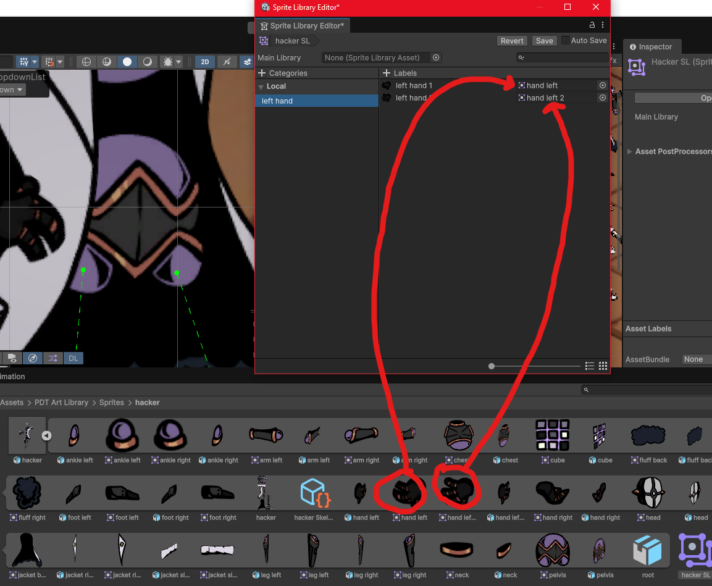Adjust the label thumbnail size slider
Screen dimensions: 712x586
click(x=492, y=366)
